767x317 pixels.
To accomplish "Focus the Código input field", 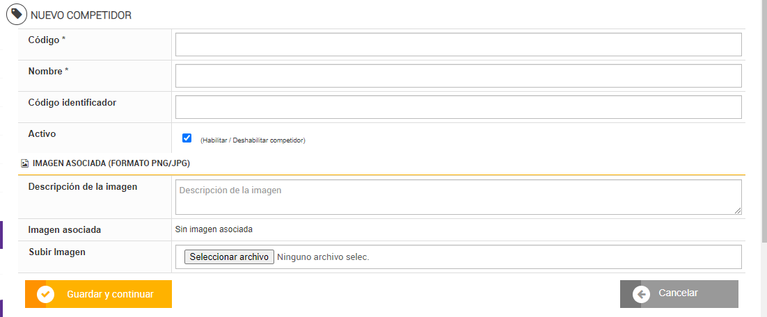I will [x=458, y=44].
